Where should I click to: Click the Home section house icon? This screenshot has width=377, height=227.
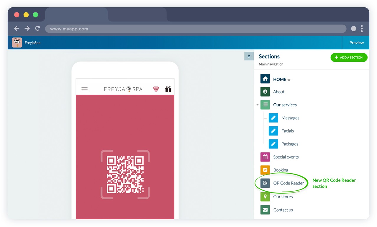(x=265, y=79)
